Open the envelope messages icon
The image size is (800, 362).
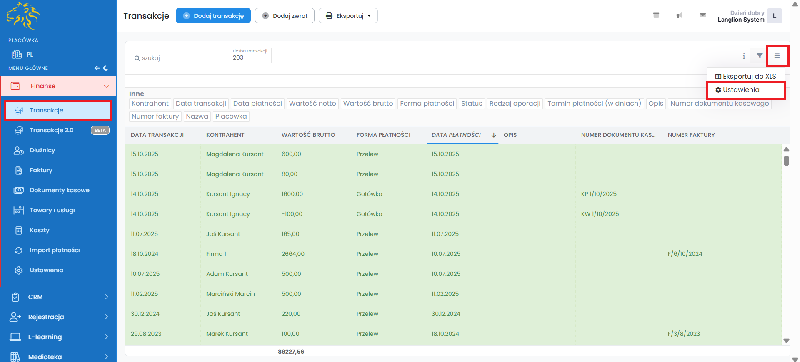703,15
